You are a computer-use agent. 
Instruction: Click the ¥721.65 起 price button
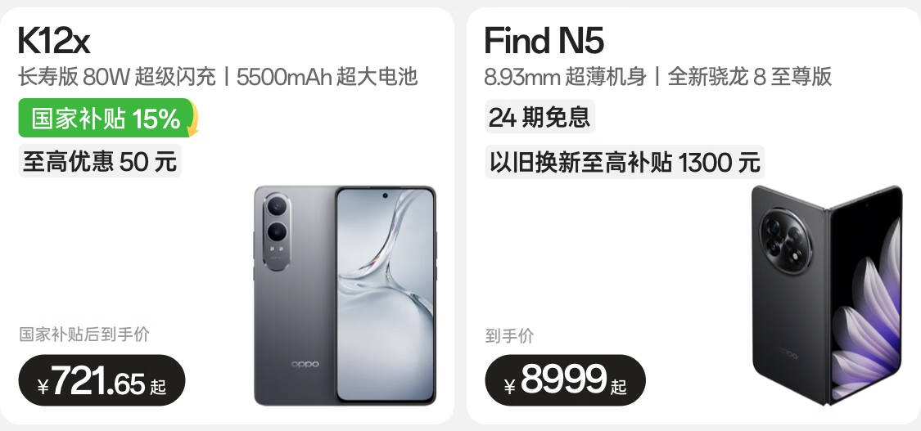click(x=102, y=380)
